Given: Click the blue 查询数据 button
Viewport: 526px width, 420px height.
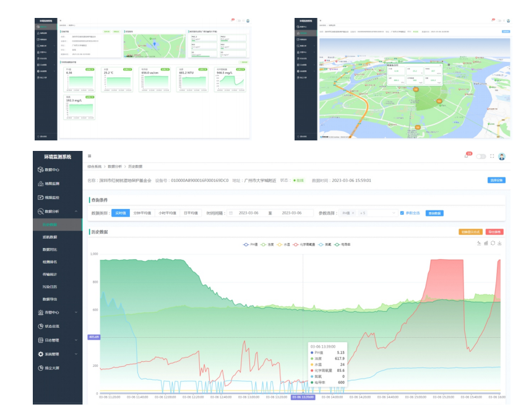Looking at the screenshot, I should point(434,213).
